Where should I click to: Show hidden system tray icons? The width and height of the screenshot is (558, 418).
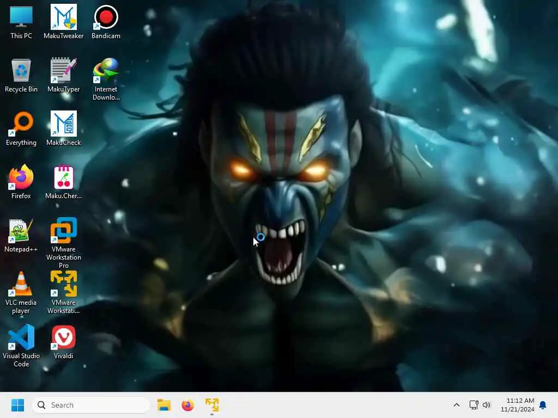coord(457,405)
